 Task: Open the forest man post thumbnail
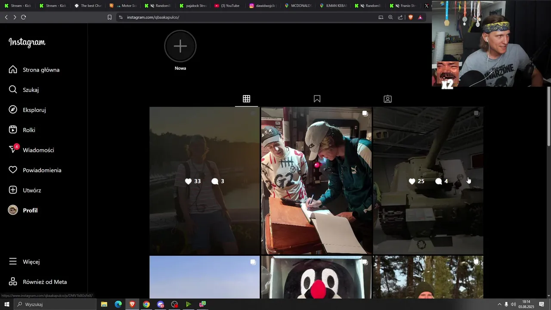click(x=428, y=277)
